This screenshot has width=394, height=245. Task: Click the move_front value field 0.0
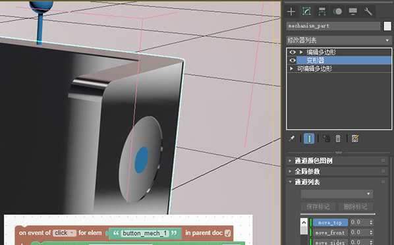click(x=358, y=232)
